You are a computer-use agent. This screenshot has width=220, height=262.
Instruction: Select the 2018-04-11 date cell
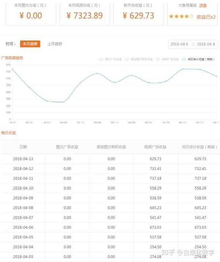point(23,179)
